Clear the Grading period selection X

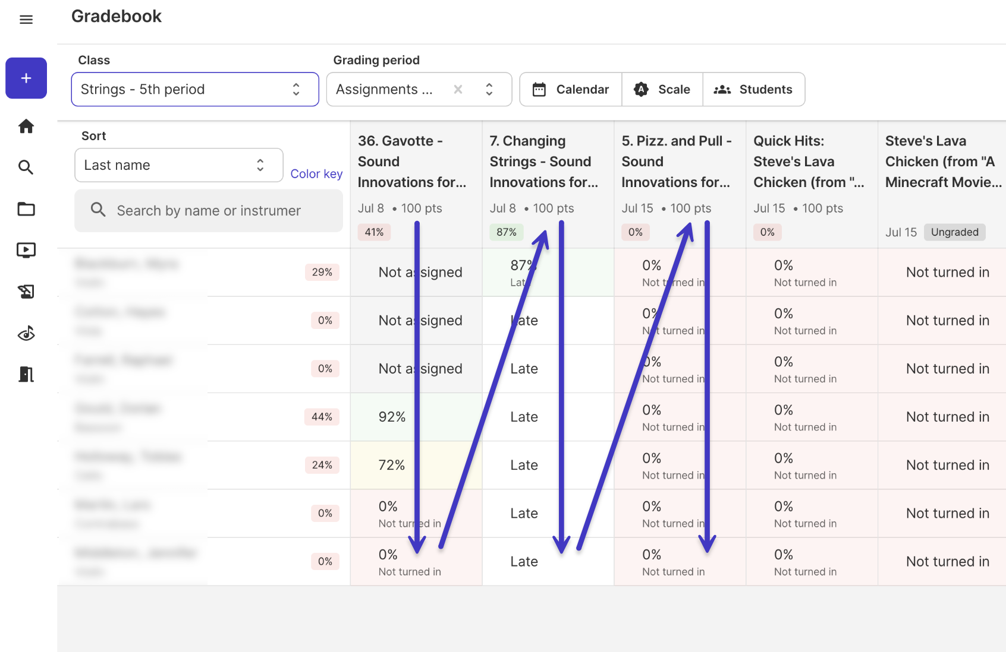point(458,89)
